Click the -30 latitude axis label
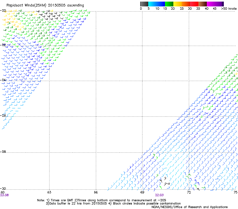Image resolution: width=238 pixels, height=209 pixels. point(3,188)
